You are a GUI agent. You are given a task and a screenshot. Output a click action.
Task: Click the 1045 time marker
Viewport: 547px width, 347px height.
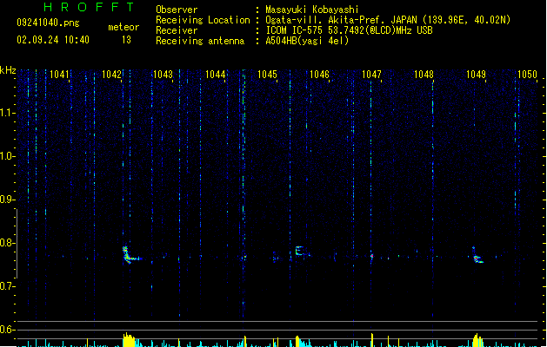(267, 74)
